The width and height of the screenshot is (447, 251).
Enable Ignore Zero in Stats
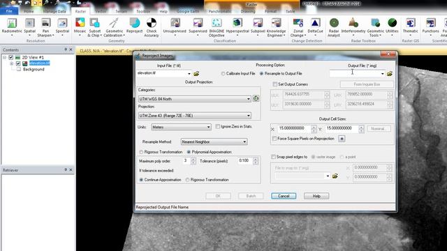tap(218, 126)
